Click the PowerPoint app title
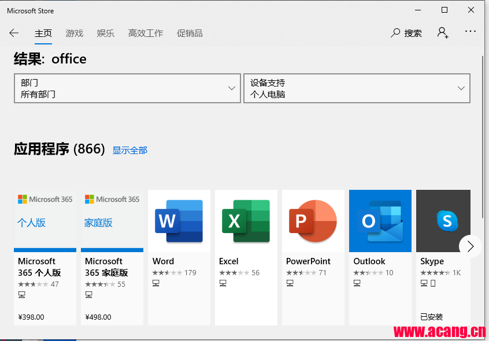This screenshot has width=489, height=341. point(308,261)
